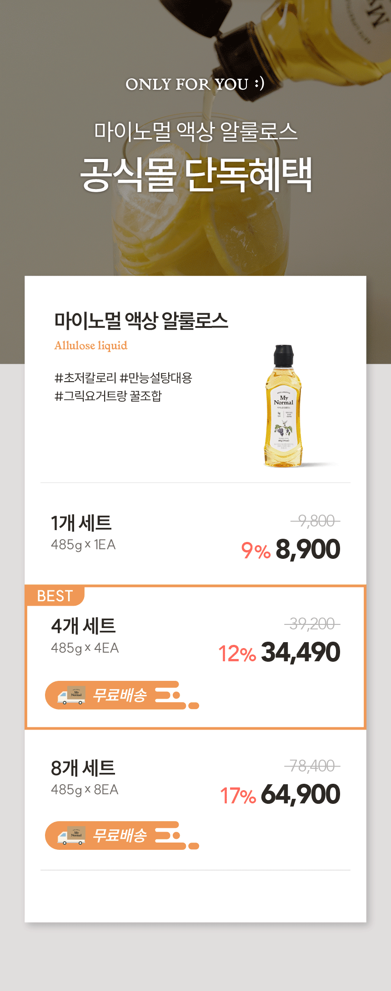Click the 34,490 discounted price
391x991 pixels.
(301, 652)
